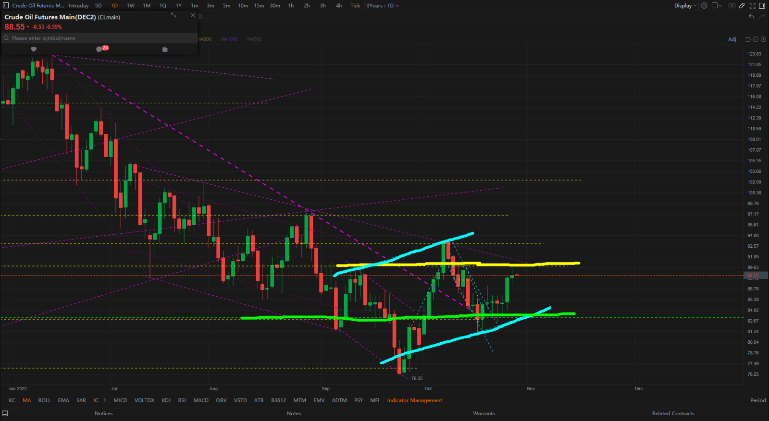769x421 pixels.
Task: Select the 4h interval
Action: point(339,6)
